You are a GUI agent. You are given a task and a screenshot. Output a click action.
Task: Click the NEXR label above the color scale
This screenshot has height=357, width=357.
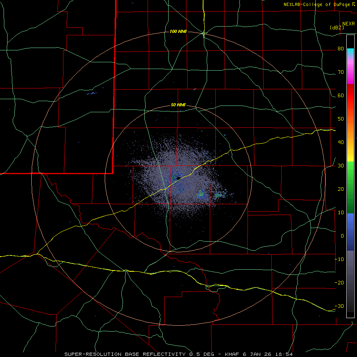(348, 24)
